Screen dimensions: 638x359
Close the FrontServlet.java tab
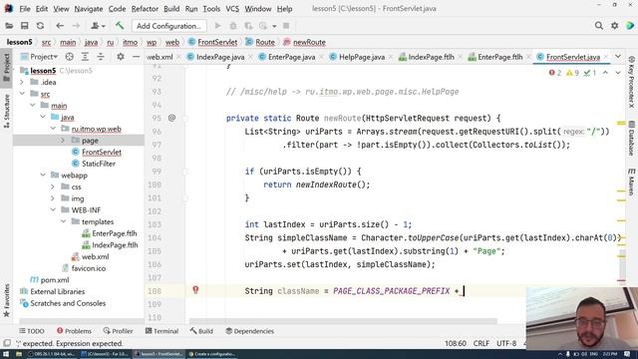[x=606, y=57]
